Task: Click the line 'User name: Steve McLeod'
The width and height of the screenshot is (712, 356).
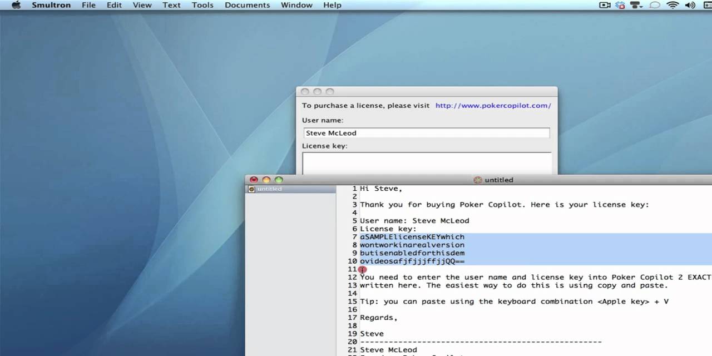Action: [x=414, y=221]
